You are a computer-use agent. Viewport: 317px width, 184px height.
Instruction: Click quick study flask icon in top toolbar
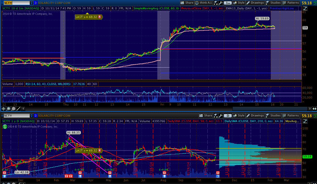(x=216, y=3)
